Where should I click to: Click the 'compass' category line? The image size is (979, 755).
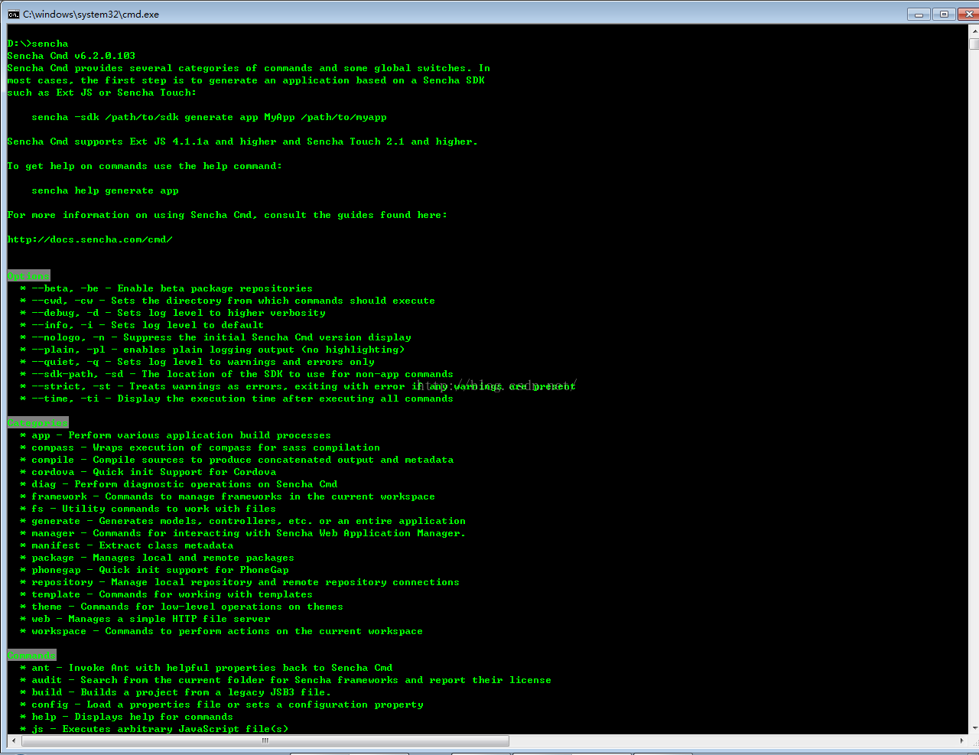tap(200, 447)
